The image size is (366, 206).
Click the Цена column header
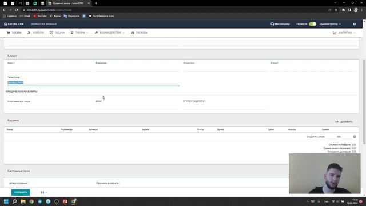pos(271,130)
